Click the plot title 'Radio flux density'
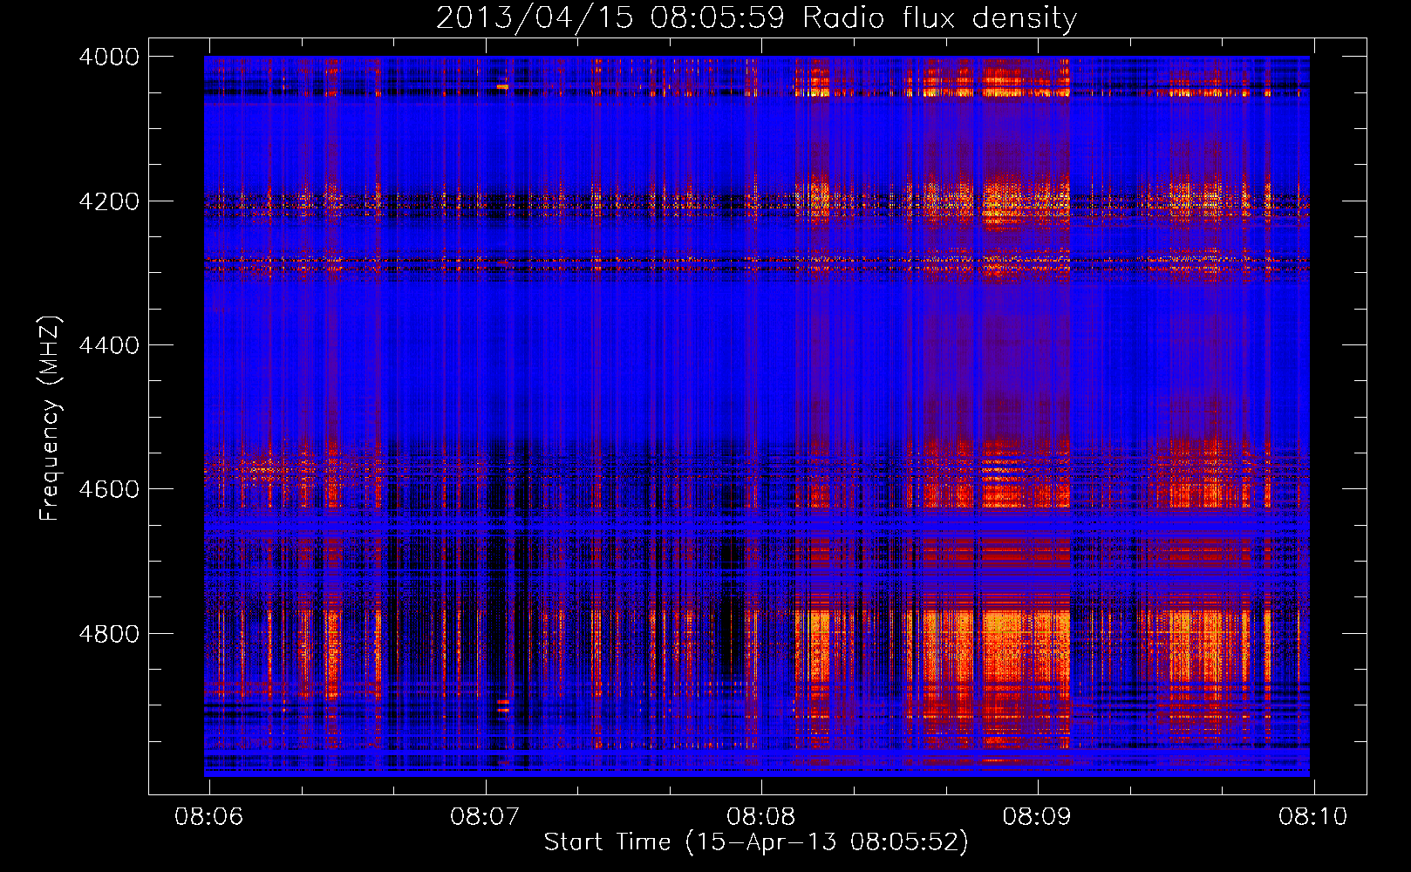Viewport: 1411px width, 872px height. (939, 17)
